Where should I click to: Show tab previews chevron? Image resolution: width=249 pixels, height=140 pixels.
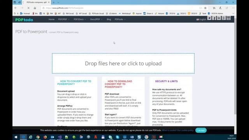(x=58, y=2)
